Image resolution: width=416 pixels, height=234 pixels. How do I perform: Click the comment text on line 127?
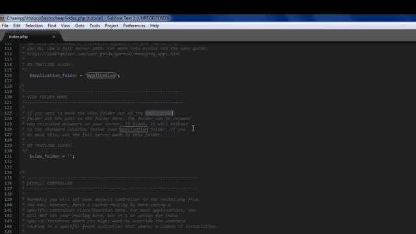(94, 135)
